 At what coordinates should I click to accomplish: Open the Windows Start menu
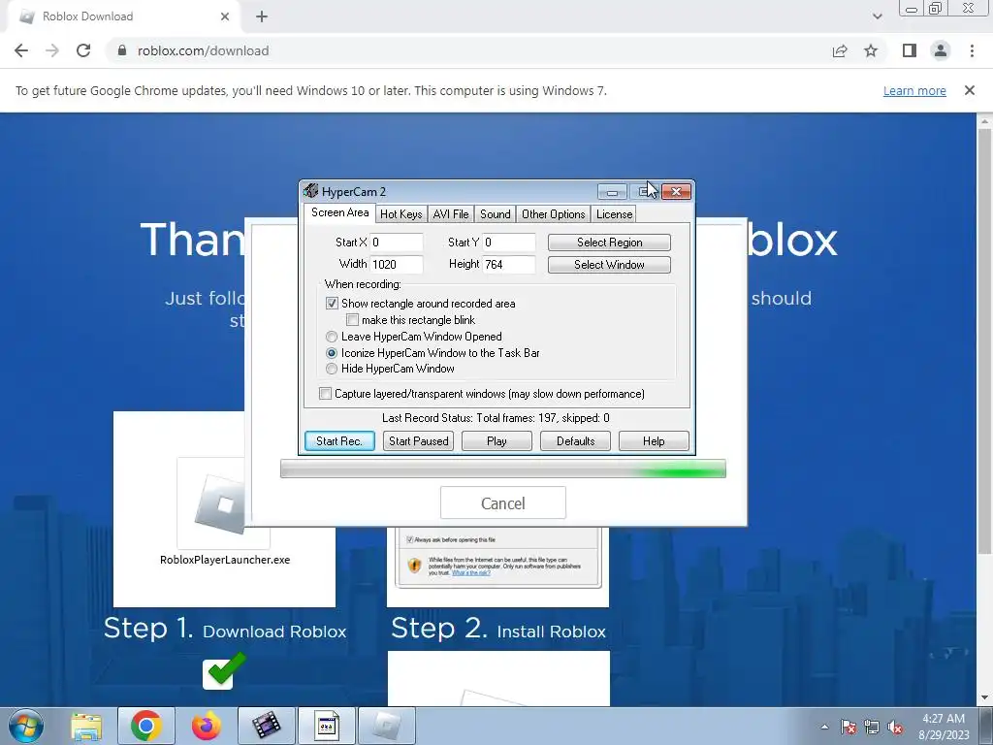26,726
